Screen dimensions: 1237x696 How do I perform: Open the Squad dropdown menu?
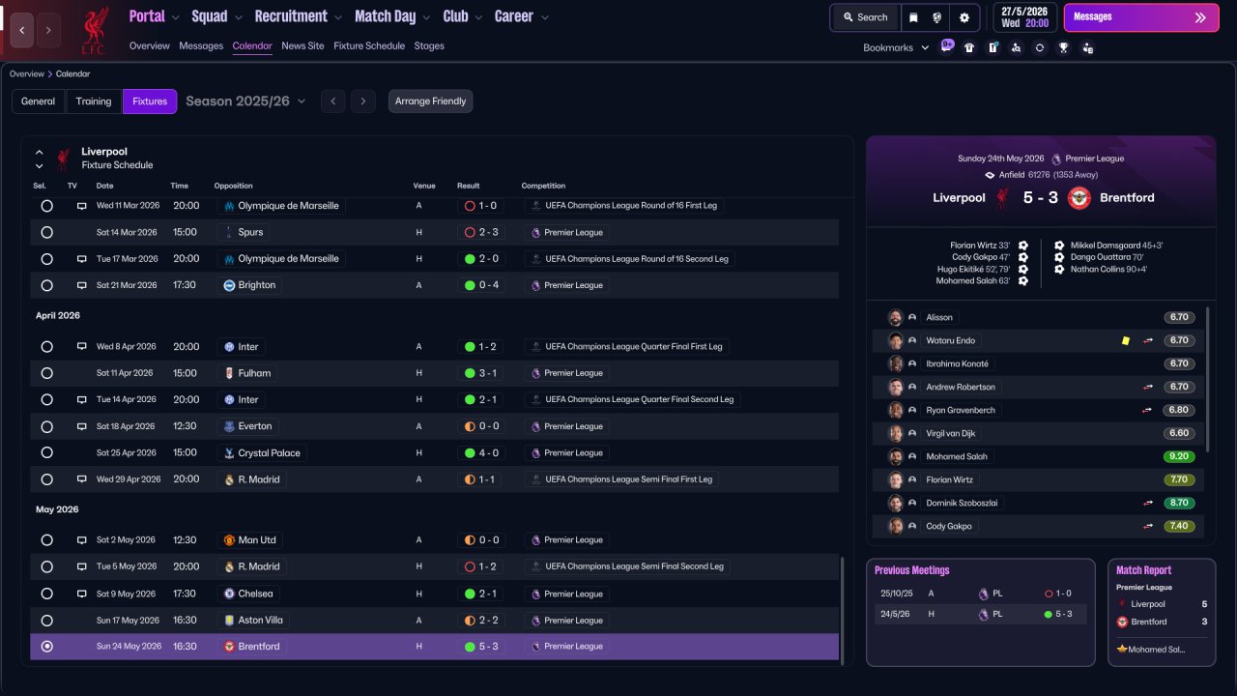click(x=217, y=16)
